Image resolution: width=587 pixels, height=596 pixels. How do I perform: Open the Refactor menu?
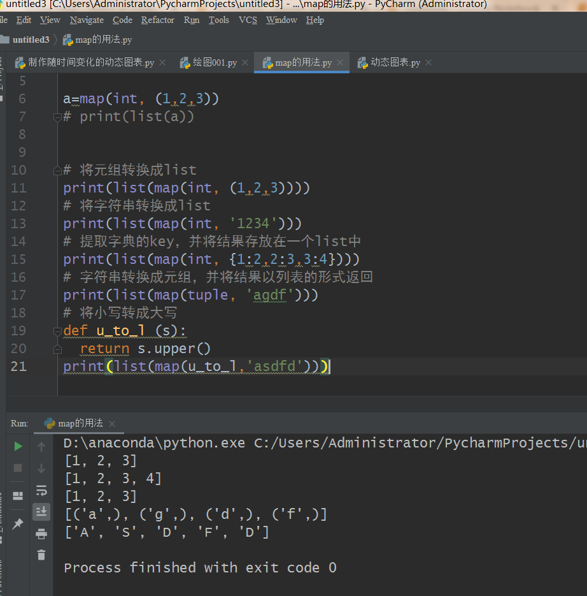coord(157,20)
